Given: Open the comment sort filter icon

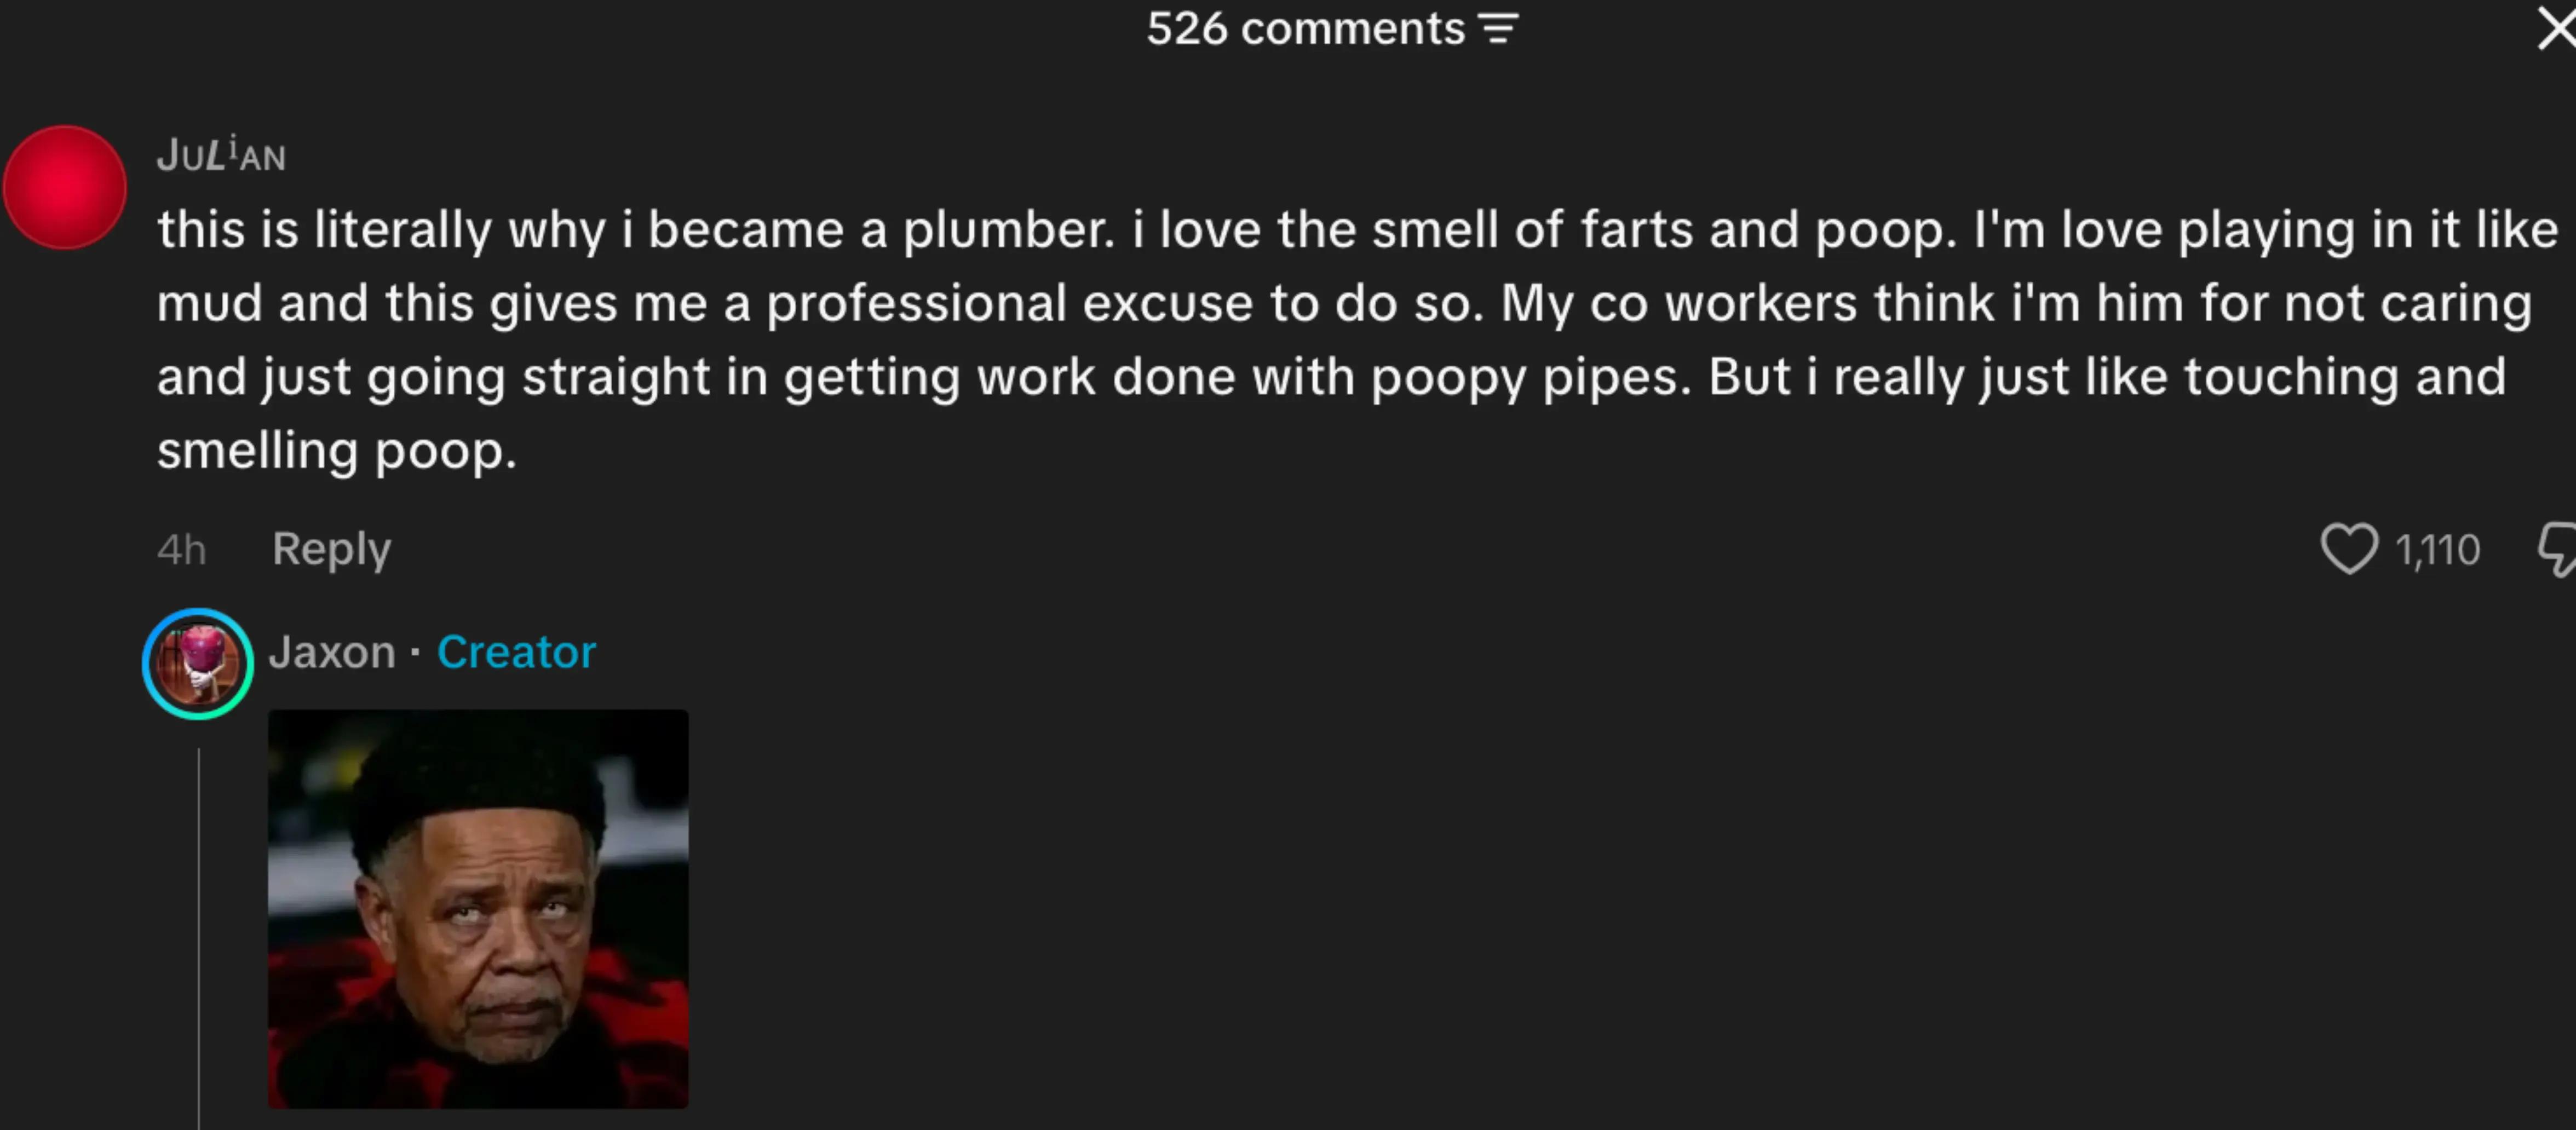Looking at the screenshot, I should coord(1498,29).
